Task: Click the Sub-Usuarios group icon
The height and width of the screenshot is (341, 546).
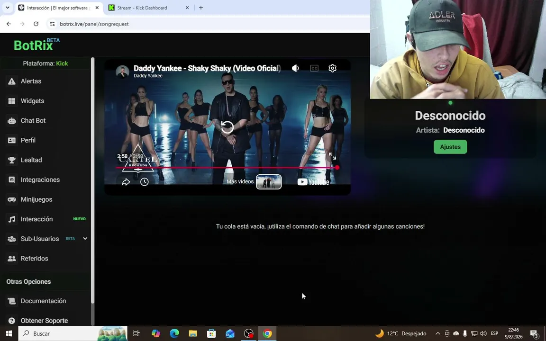Action: (x=12, y=239)
